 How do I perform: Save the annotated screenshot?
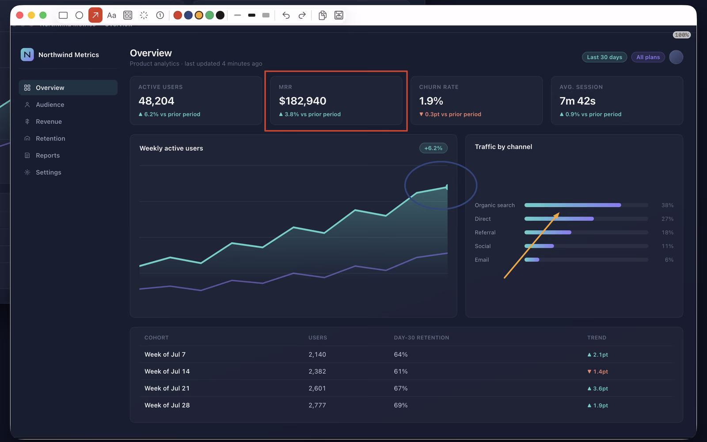pos(339,15)
